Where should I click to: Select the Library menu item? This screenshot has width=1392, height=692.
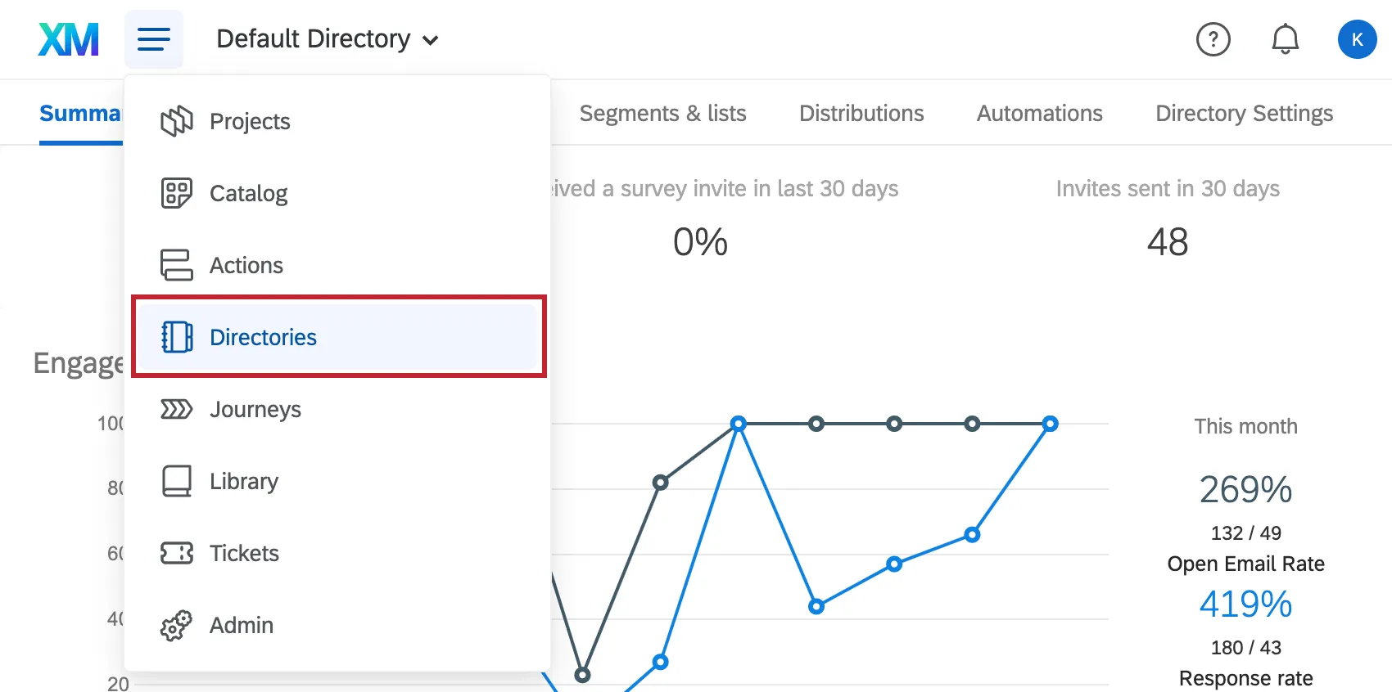pyautogui.click(x=243, y=481)
